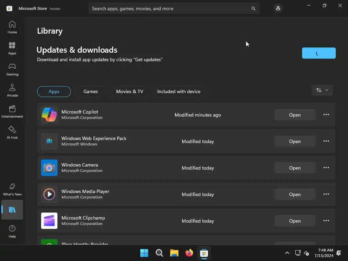Open the Gaming section
The image size is (348, 261).
coord(12,69)
